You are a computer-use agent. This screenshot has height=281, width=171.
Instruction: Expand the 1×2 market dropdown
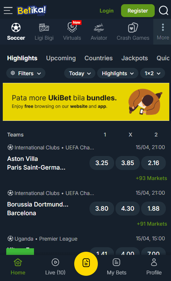(x=153, y=73)
